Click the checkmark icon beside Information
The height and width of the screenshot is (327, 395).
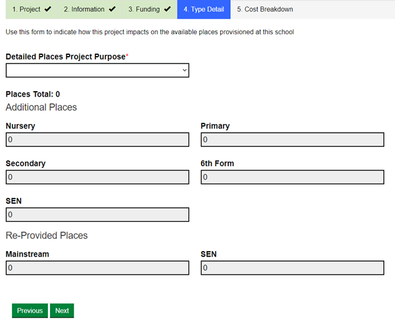pos(112,9)
